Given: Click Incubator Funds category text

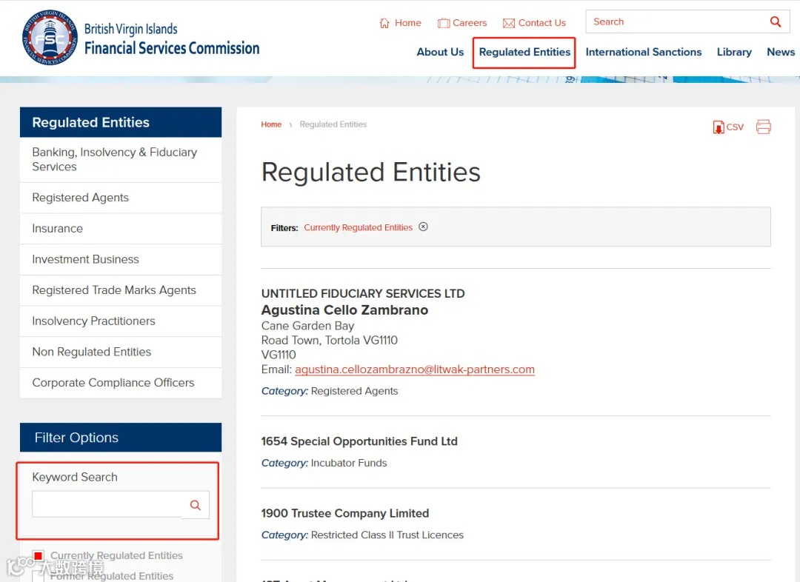Looking at the screenshot, I should click(348, 463).
